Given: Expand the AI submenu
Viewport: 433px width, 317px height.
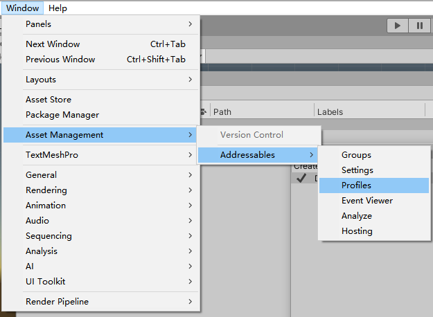Looking at the screenshot, I should (100, 266).
